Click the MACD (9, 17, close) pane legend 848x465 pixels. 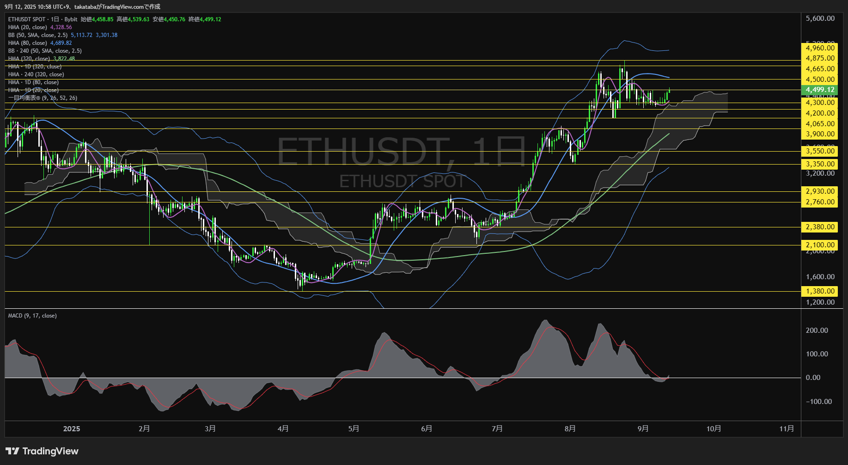coord(32,316)
